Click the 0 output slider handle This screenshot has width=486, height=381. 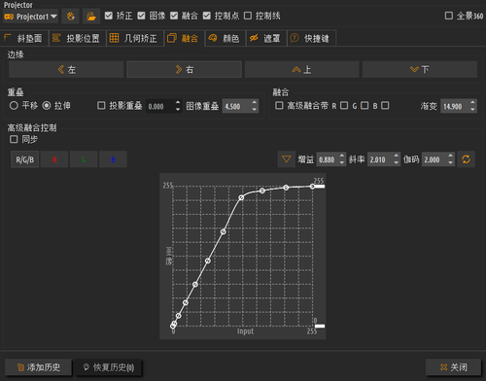click(320, 326)
